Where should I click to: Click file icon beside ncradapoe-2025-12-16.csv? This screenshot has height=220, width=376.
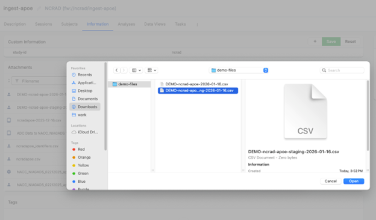9,120
